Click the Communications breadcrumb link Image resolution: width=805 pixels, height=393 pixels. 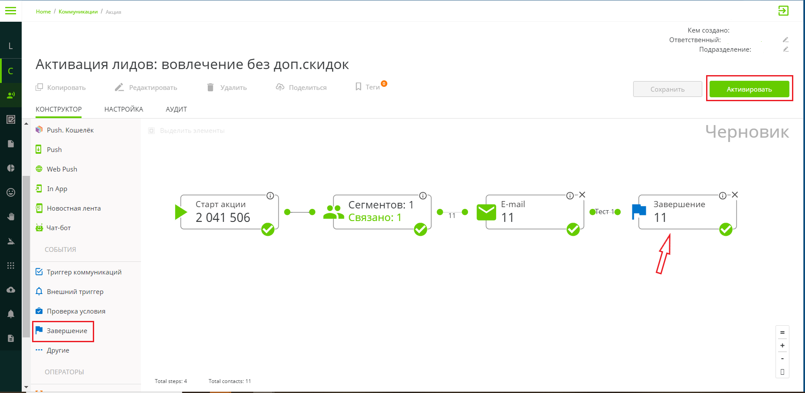coord(78,12)
